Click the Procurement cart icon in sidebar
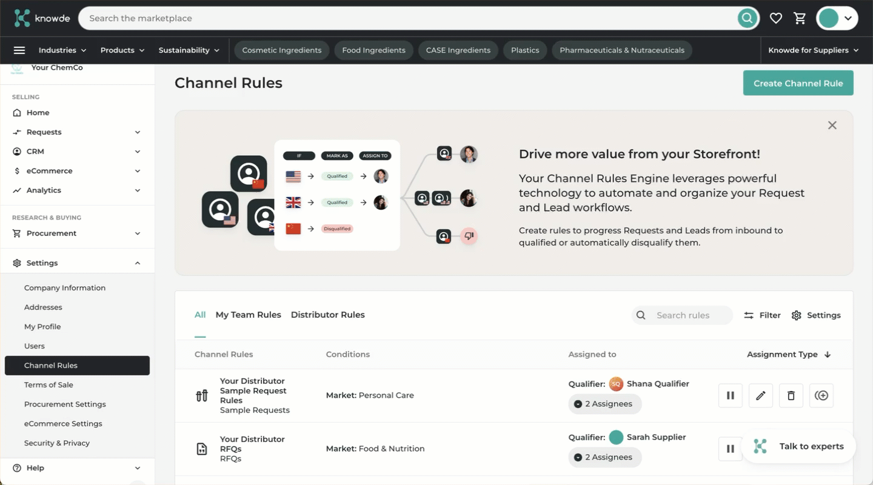Viewport: 873px width, 485px height. [17, 233]
